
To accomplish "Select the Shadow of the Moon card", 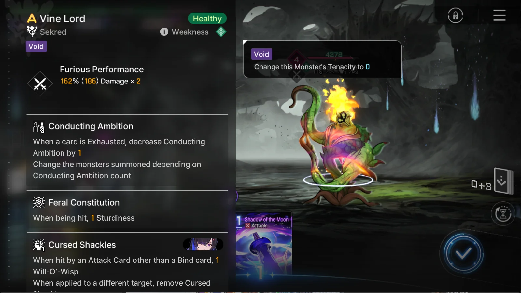I will (x=264, y=245).
